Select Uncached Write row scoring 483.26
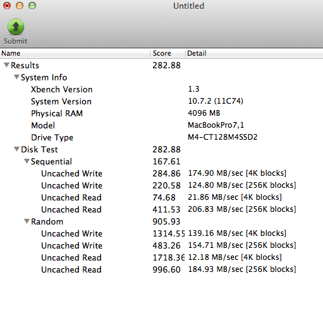The height and width of the screenshot is (320, 323). coord(161,245)
